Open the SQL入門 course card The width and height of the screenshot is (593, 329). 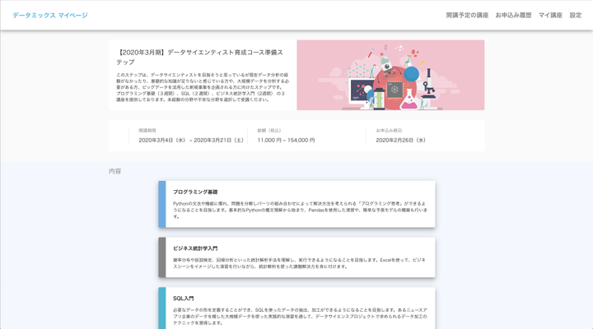(296, 308)
